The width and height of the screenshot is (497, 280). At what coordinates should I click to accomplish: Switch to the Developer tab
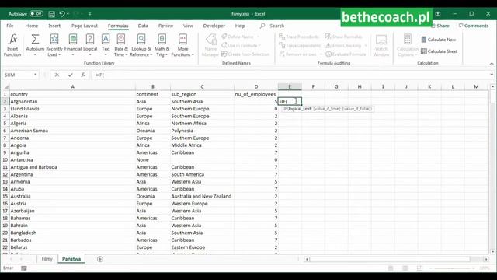[x=214, y=26]
